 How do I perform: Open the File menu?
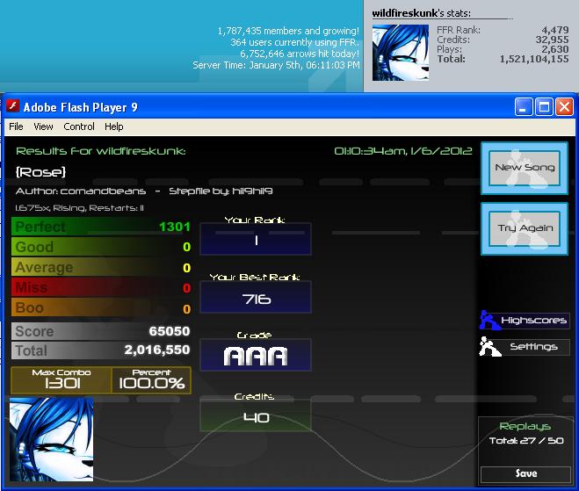click(16, 126)
